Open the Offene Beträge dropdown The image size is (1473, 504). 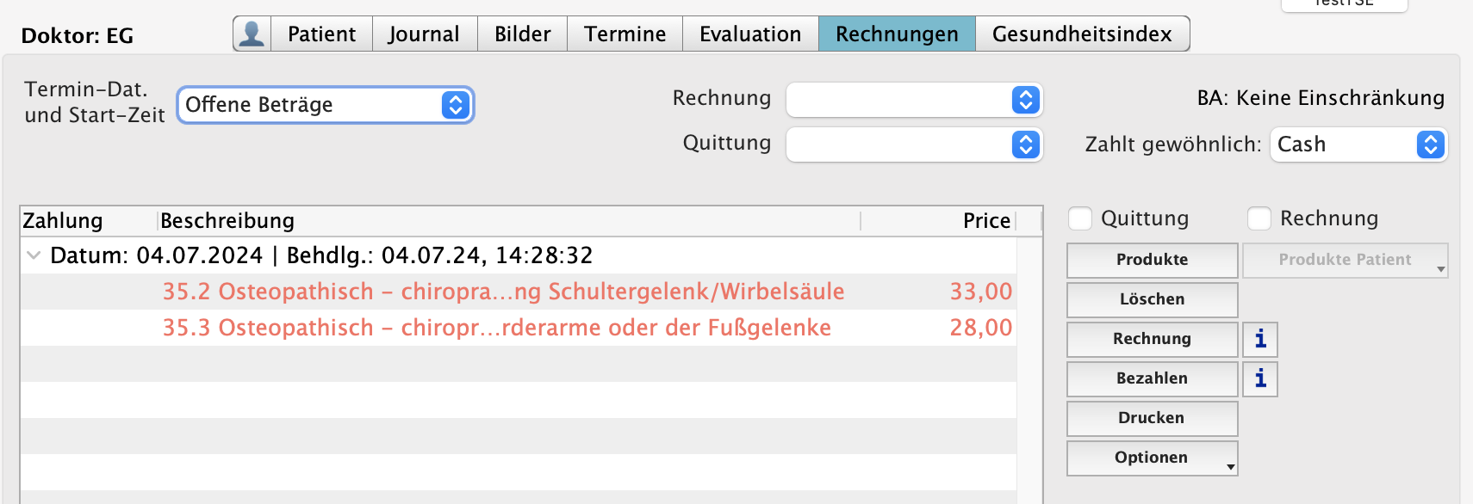(x=325, y=105)
